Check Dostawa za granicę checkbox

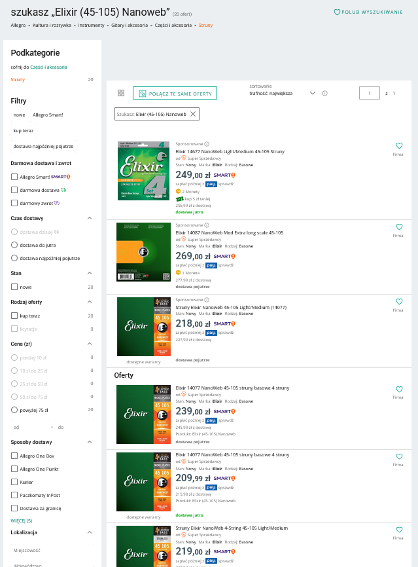pyautogui.click(x=14, y=507)
